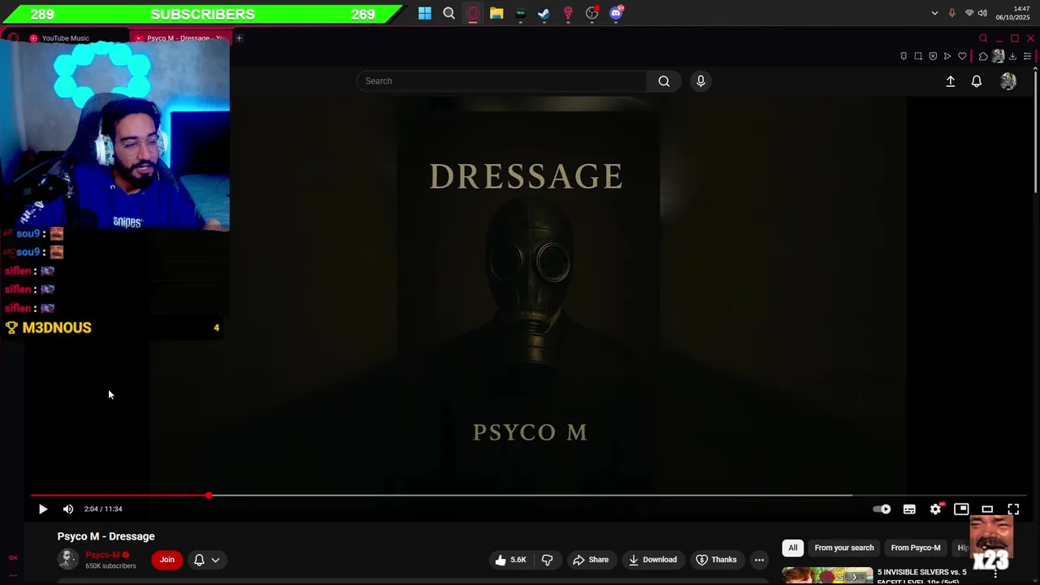This screenshot has height=585, width=1040.
Task: Select the From your search chip
Action: coord(844,548)
